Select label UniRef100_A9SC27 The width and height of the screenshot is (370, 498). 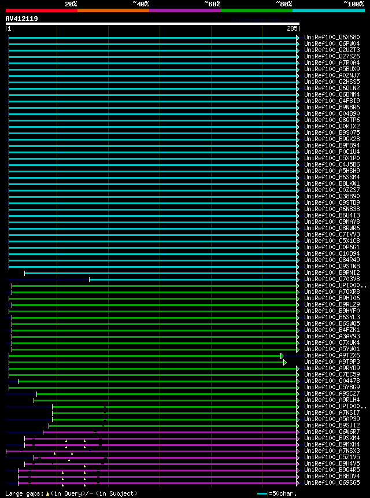click(x=332, y=393)
